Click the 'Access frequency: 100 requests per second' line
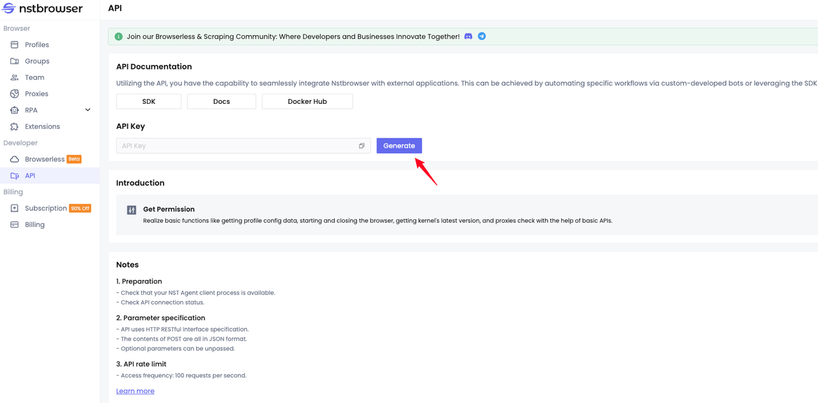Image resolution: width=818 pixels, height=403 pixels. (181, 376)
